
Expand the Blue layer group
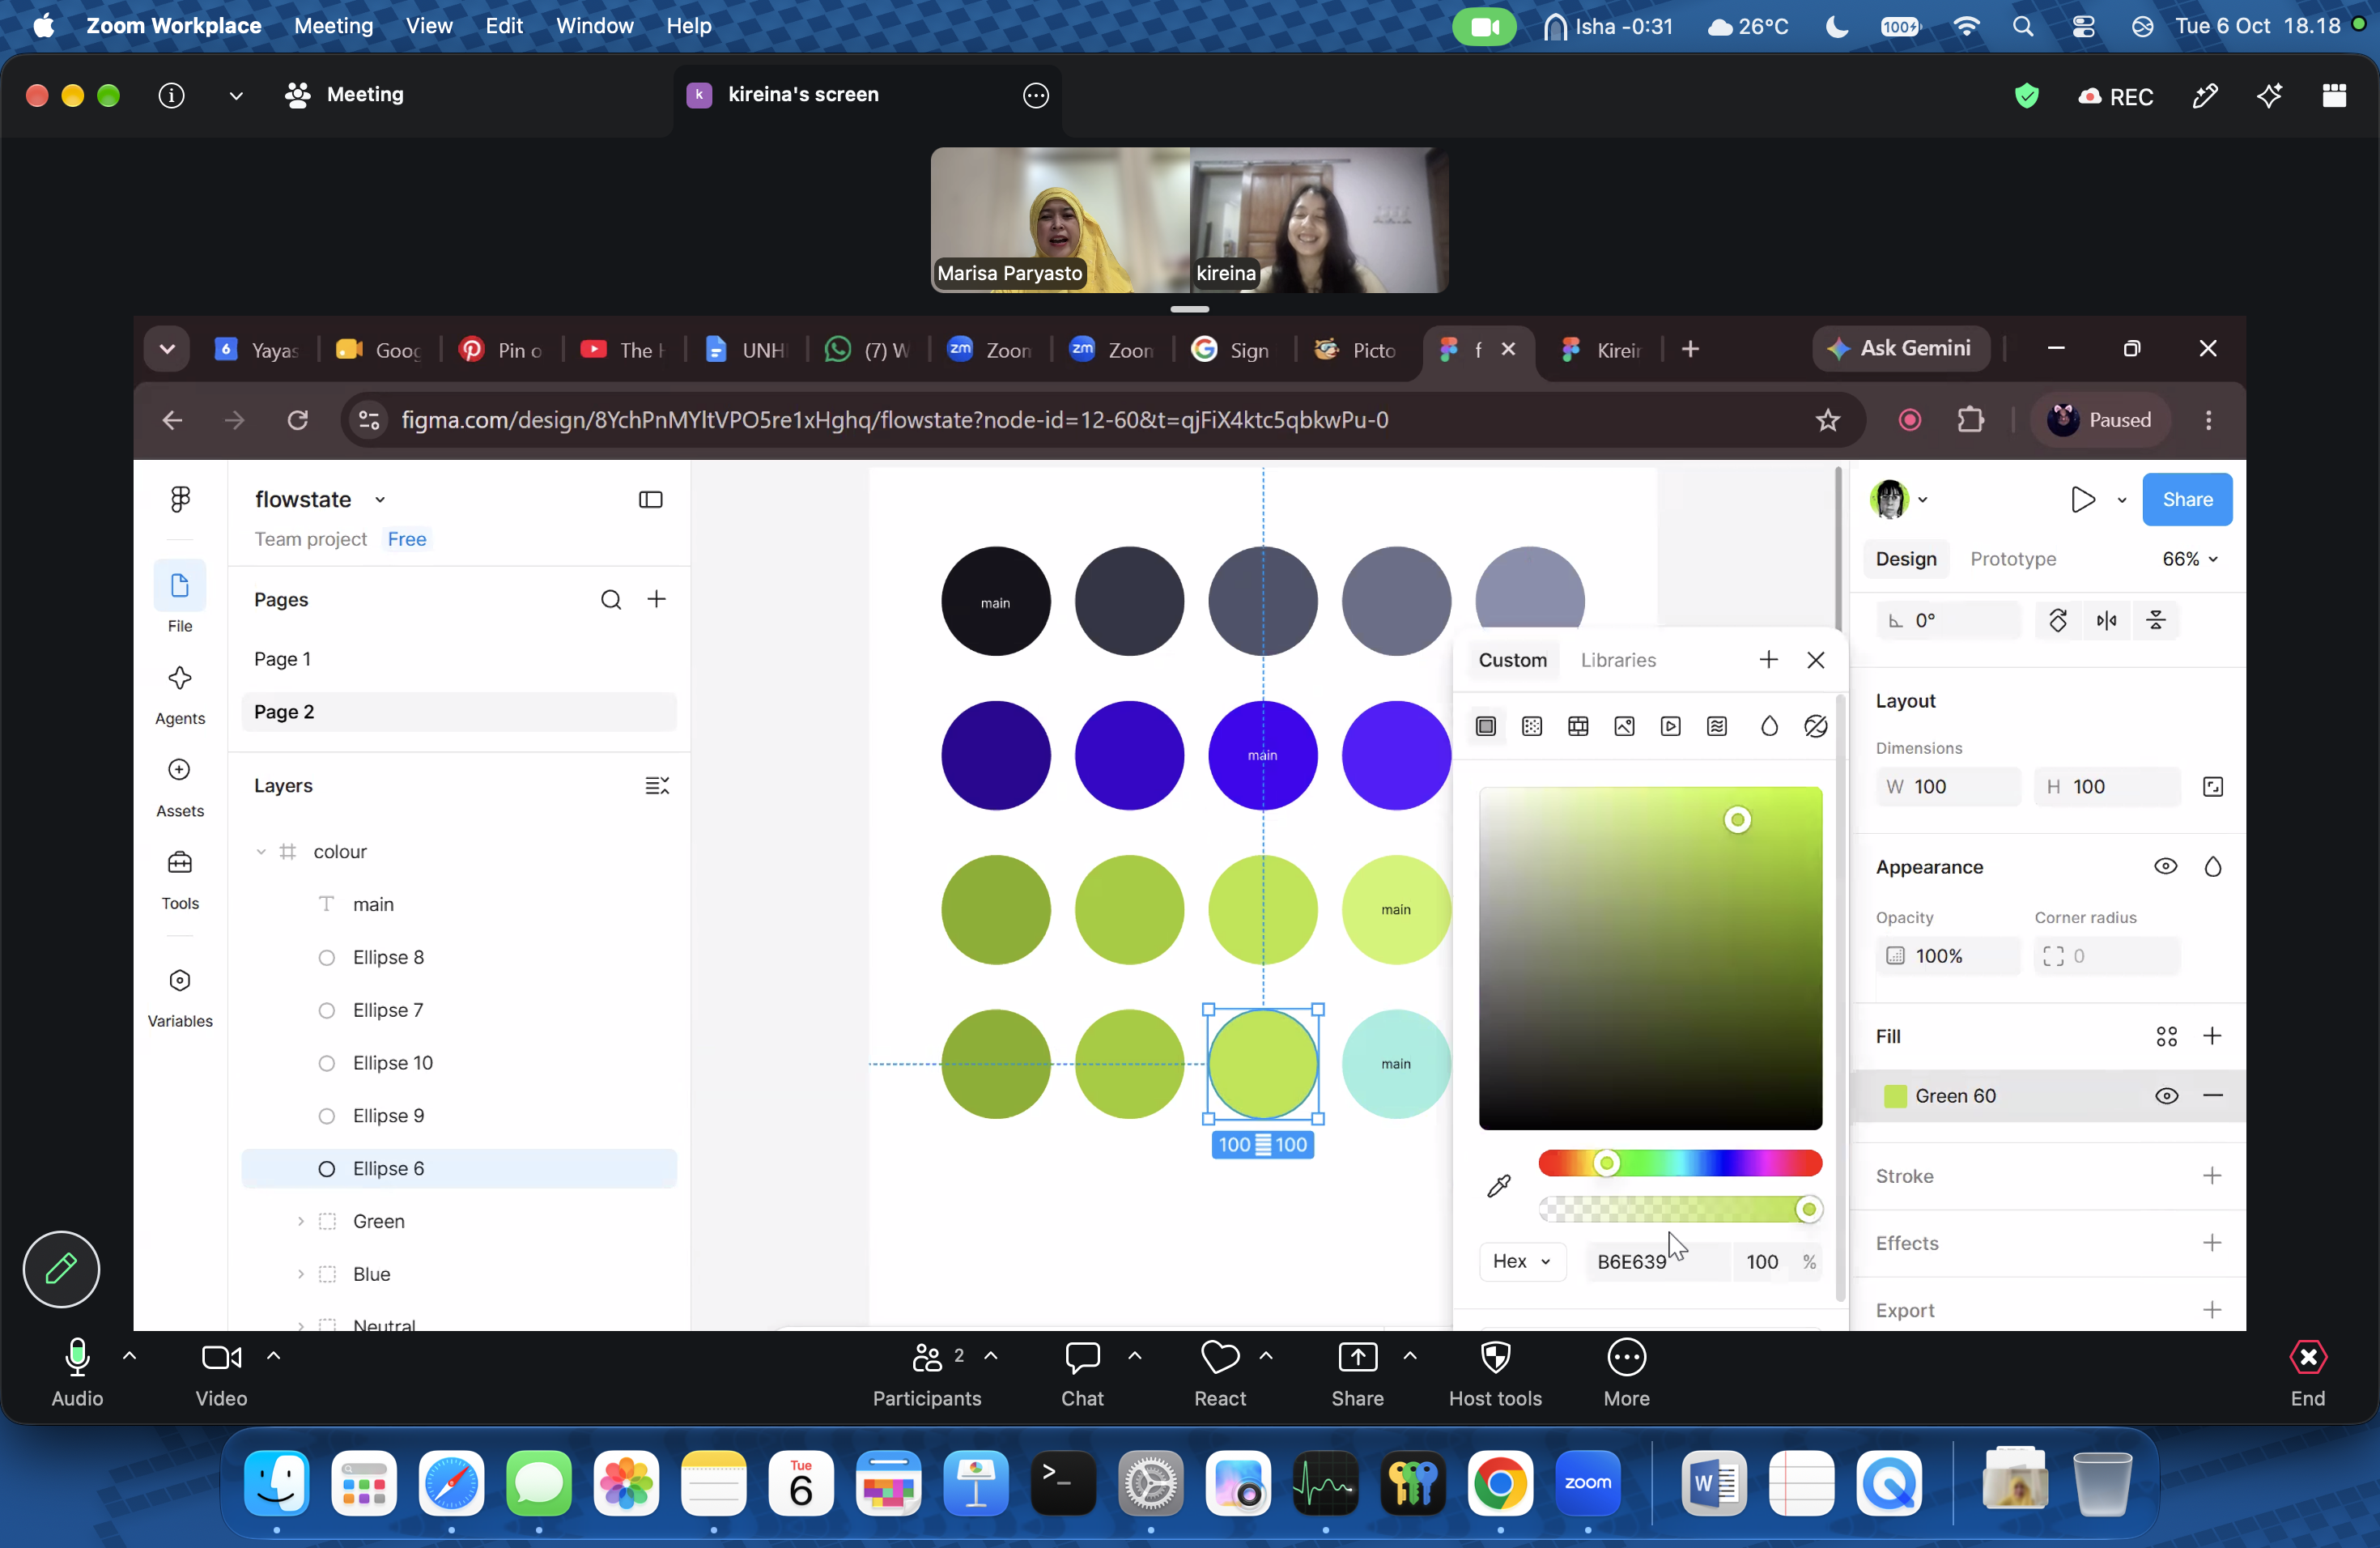(300, 1274)
